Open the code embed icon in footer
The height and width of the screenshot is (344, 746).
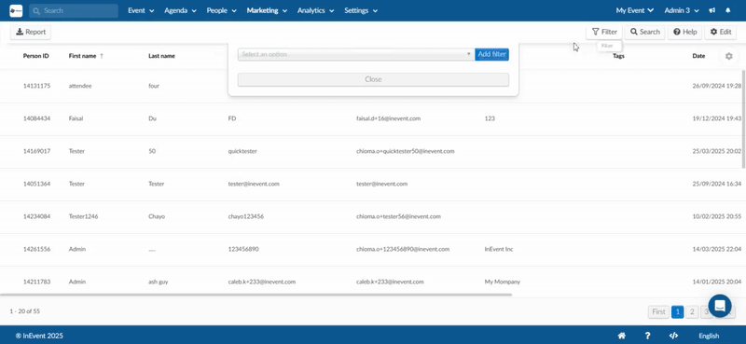pos(673,336)
